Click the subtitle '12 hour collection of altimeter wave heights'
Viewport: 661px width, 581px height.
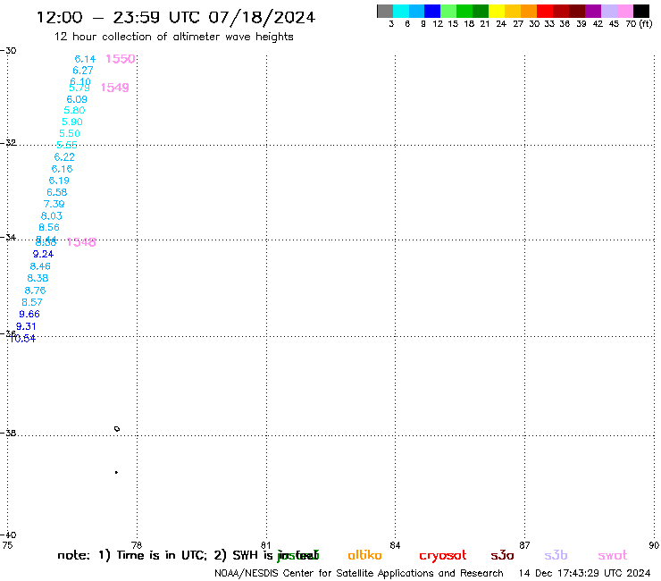tap(173, 37)
